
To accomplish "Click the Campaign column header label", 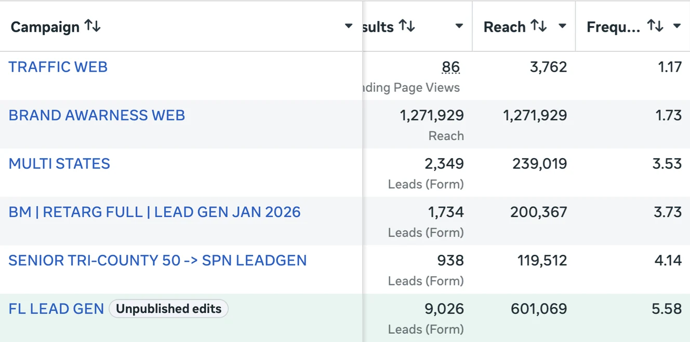I will [x=45, y=27].
